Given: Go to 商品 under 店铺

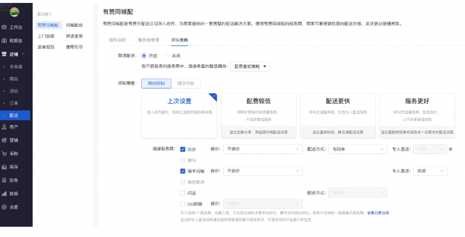Looking at the screenshot, I should point(14,79).
